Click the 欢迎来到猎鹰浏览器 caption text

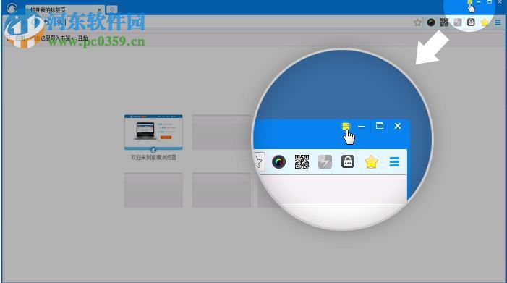click(x=153, y=157)
